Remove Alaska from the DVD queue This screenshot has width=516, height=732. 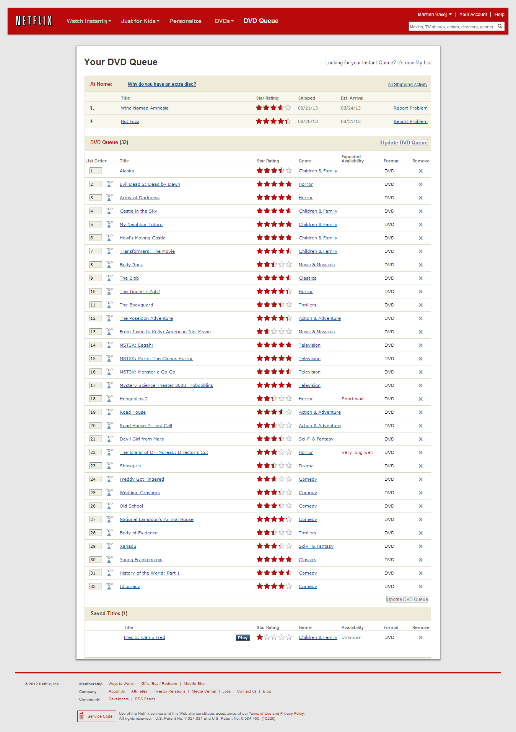[x=420, y=171]
